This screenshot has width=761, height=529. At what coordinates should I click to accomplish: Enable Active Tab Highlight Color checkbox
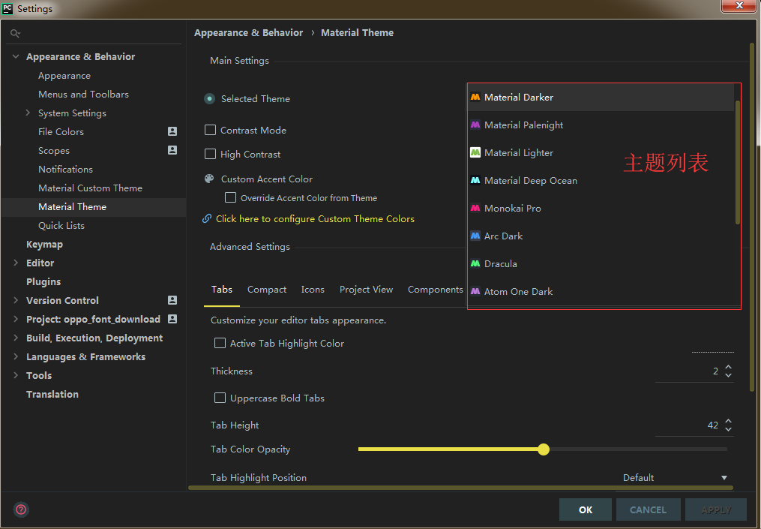point(220,343)
